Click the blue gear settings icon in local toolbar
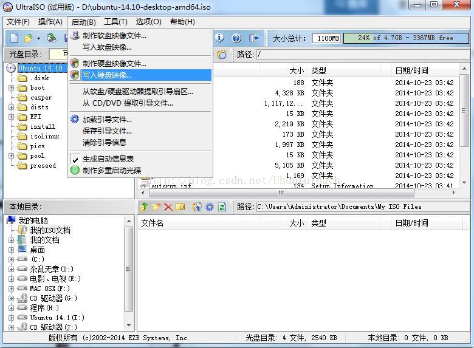The width and height of the screenshot is (474, 348). point(209,207)
